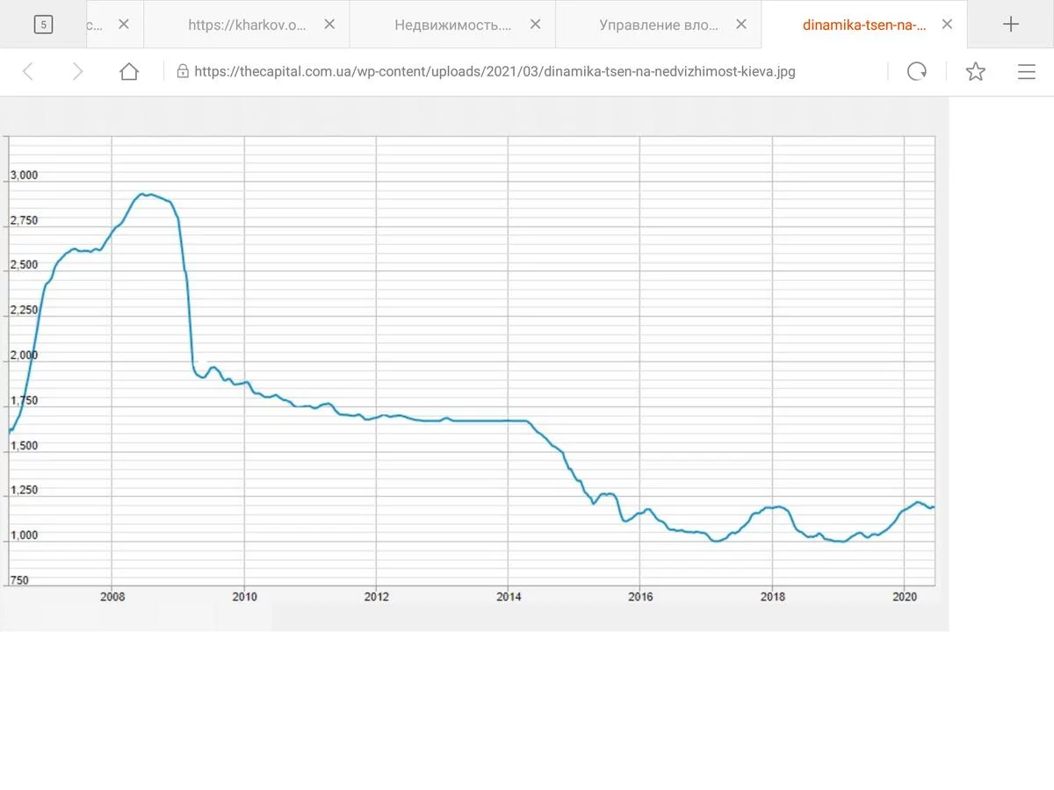1054x790 pixels.
Task: Open the hamburger browser menu
Action: point(1026,72)
